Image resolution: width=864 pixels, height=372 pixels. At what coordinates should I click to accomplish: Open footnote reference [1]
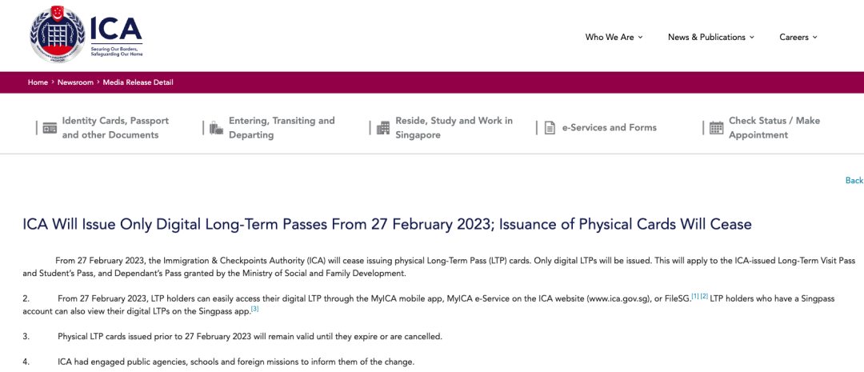click(x=695, y=296)
